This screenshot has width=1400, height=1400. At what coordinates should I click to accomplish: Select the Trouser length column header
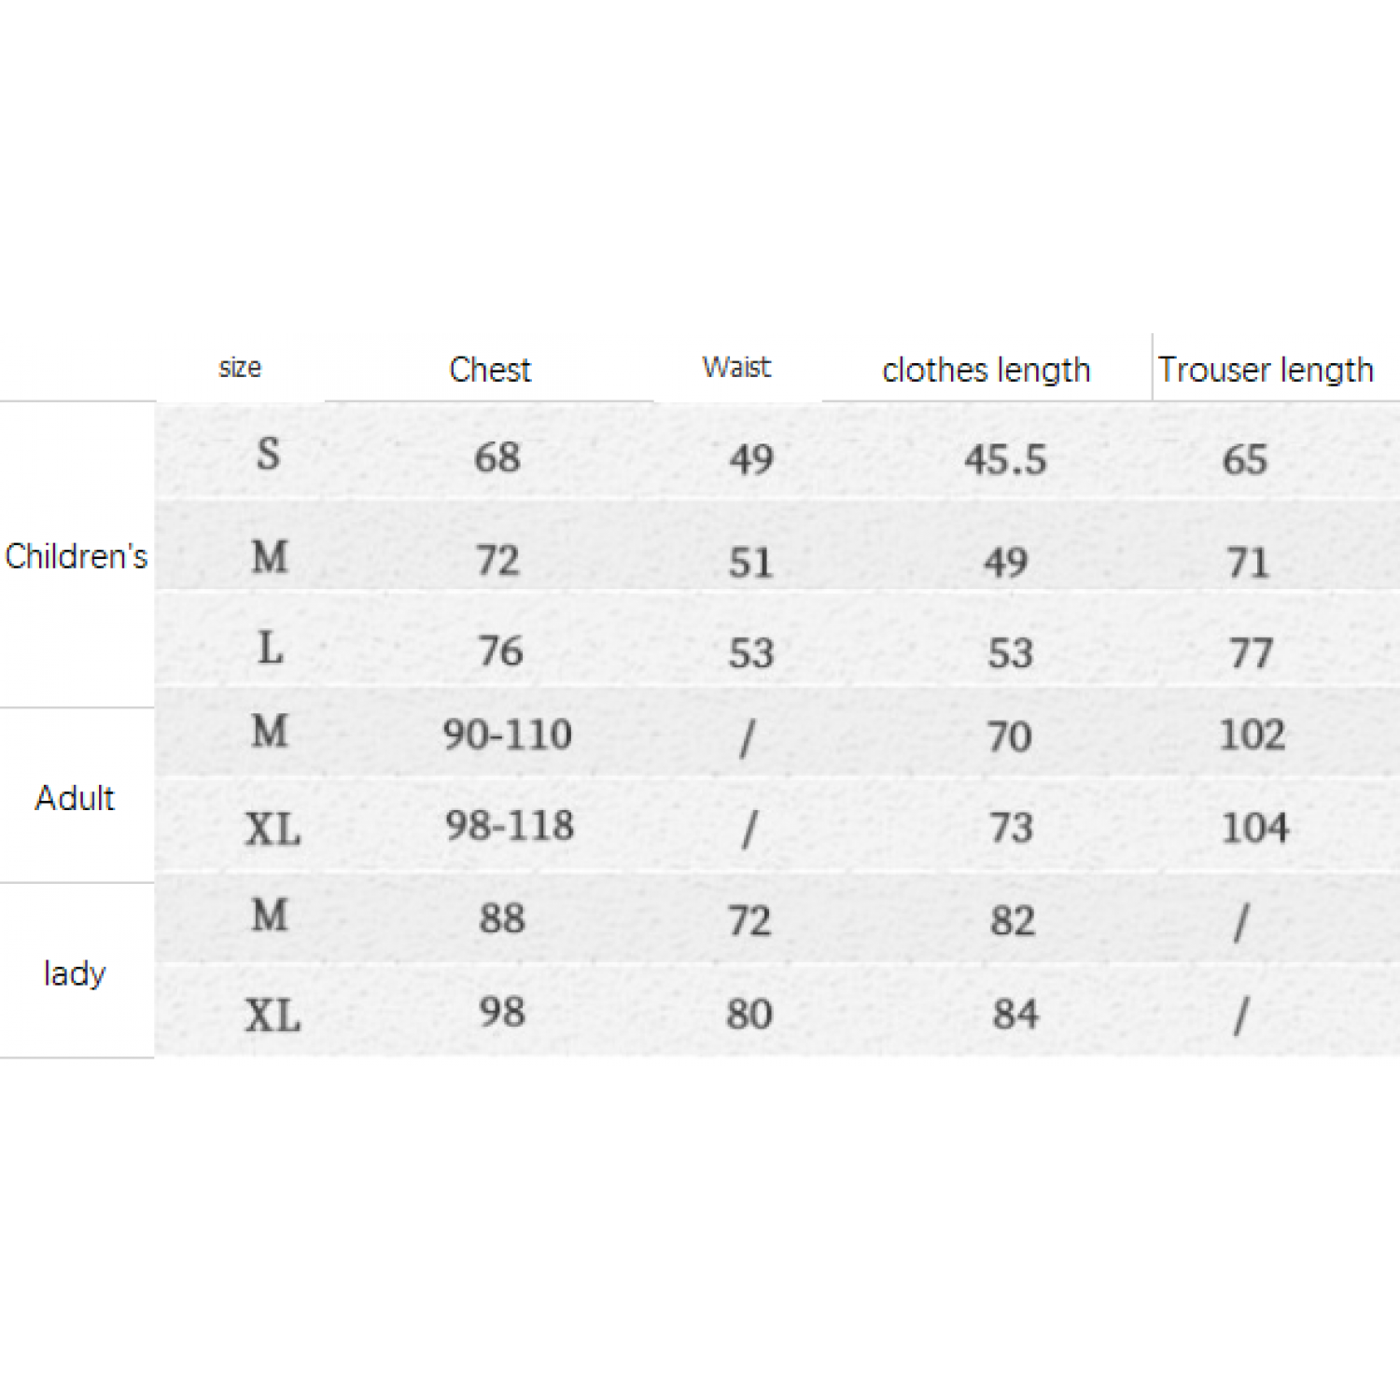(x=1265, y=370)
